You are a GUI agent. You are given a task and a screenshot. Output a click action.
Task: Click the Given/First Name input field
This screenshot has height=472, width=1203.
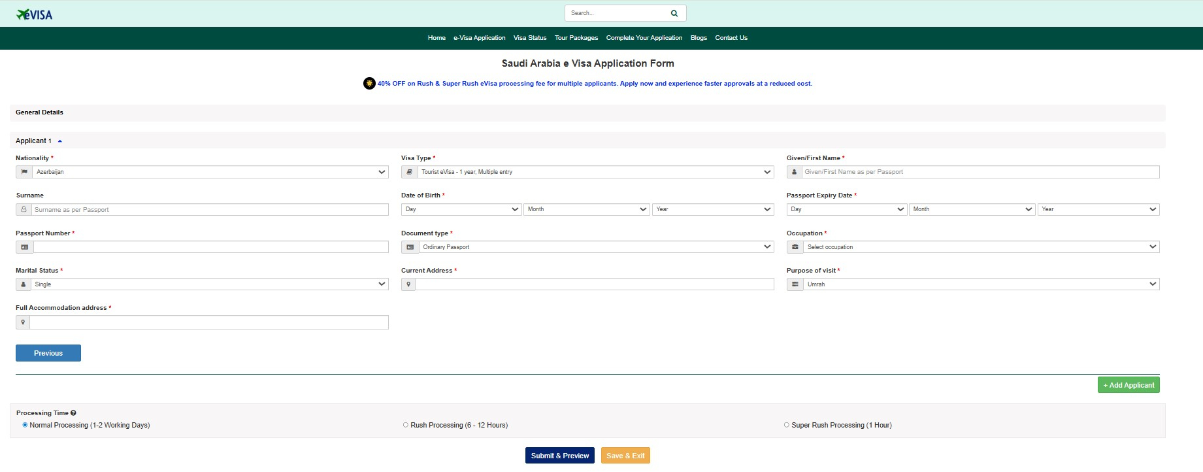pos(980,172)
